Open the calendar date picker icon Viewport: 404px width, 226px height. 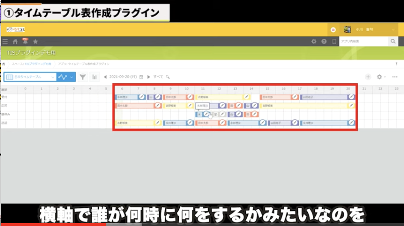[x=141, y=77]
